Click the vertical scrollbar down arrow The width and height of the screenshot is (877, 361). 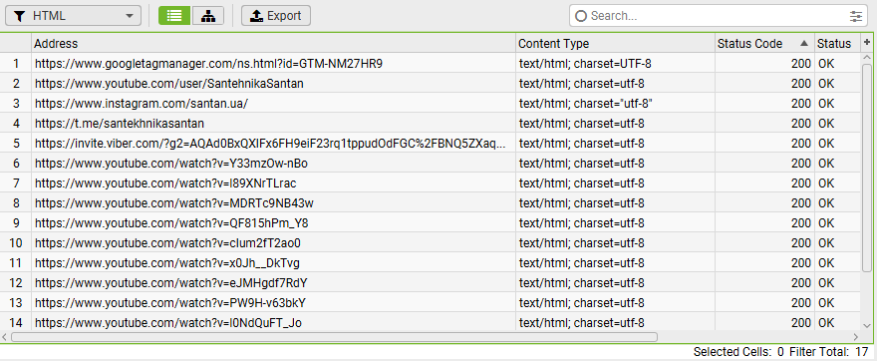click(867, 325)
